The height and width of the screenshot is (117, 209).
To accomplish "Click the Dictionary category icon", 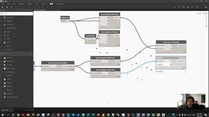I will pos(5,17).
